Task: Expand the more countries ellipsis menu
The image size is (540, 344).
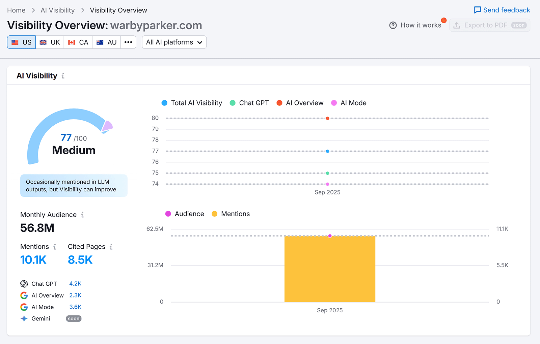Action: (128, 42)
